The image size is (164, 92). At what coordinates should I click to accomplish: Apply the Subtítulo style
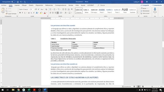tap(132, 11)
